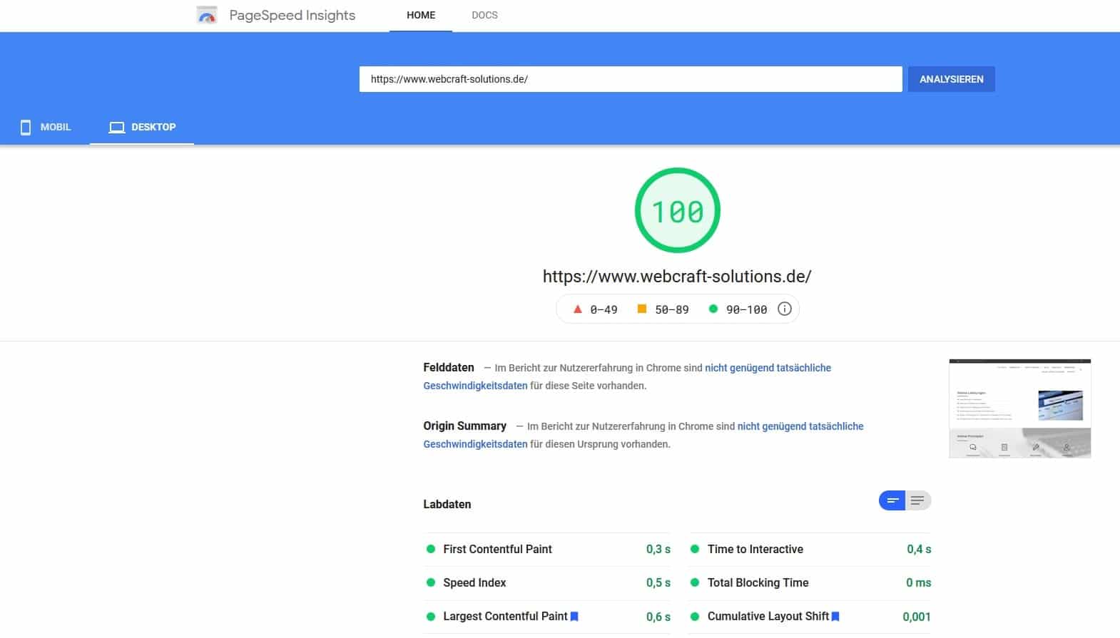Click the Felddaten 'Geschwindigkeitsdaten' link
This screenshot has width=1120, height=638.
coord(475,386)
